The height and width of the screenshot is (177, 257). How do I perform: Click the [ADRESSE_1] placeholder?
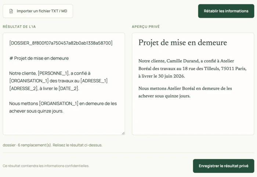94,81
